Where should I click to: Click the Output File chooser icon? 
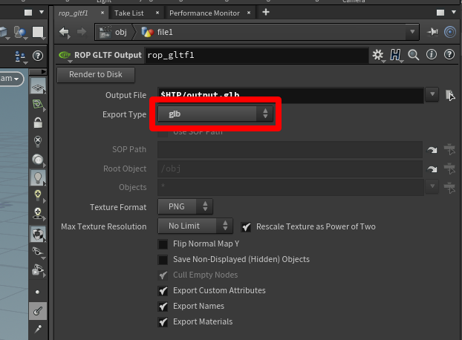(449, 95)
